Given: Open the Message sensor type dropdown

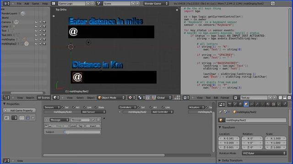Looking at the screenshot, I should [59, 120].
